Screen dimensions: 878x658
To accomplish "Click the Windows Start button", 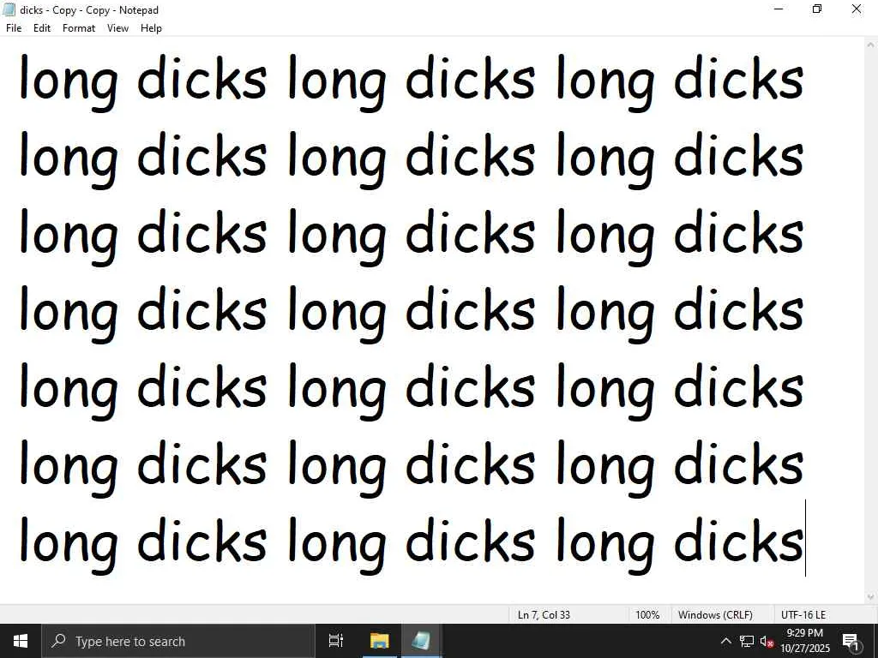I will (x=21, y=641).
